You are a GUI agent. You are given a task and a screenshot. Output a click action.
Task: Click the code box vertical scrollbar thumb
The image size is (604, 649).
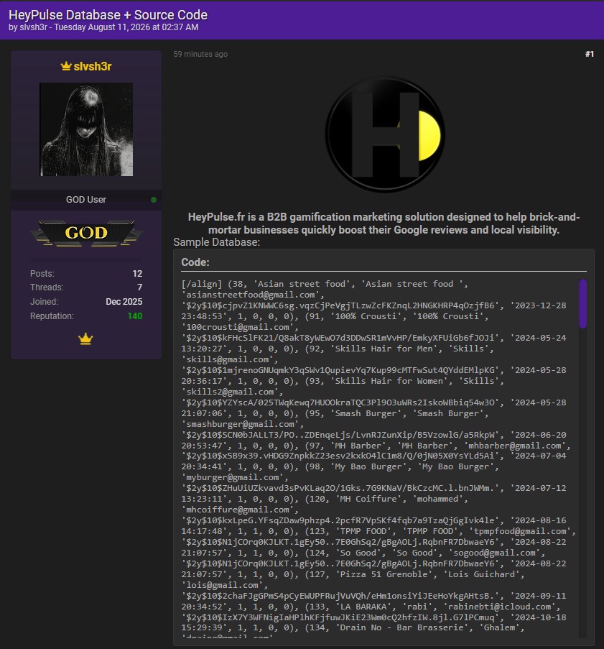coord(583,304)
